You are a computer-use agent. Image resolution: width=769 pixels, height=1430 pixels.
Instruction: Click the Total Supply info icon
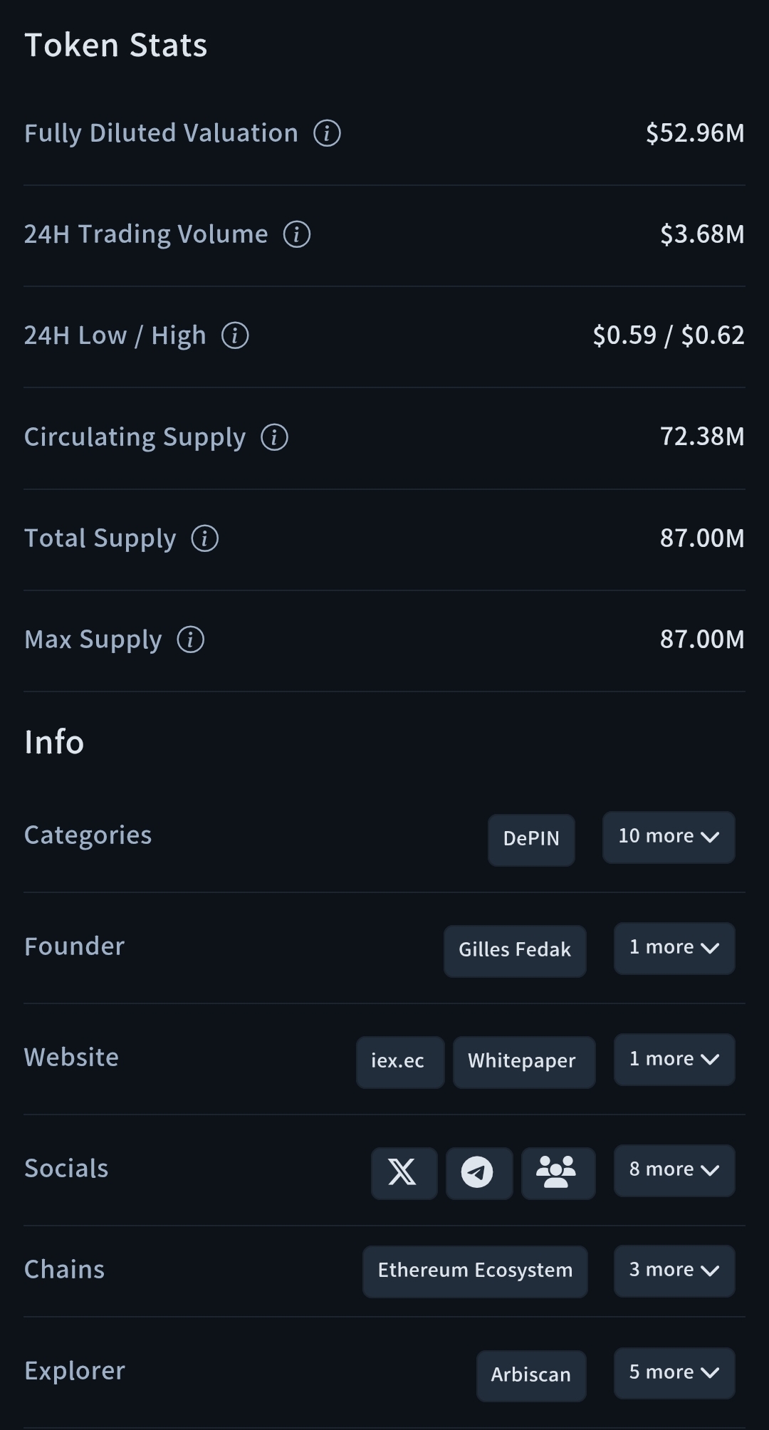pos(205,538)
